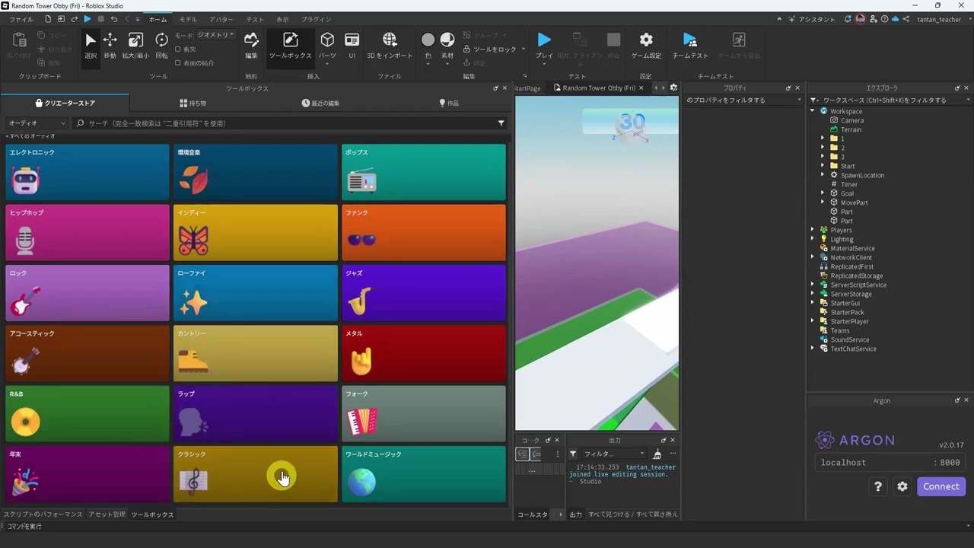Expand the ServerScriptService node
This screenshot has width=974, height=548.
(813, 285)
